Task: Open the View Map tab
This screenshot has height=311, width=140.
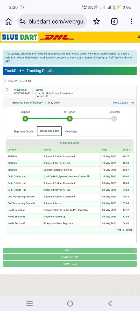Action: (x=71, y=131)
